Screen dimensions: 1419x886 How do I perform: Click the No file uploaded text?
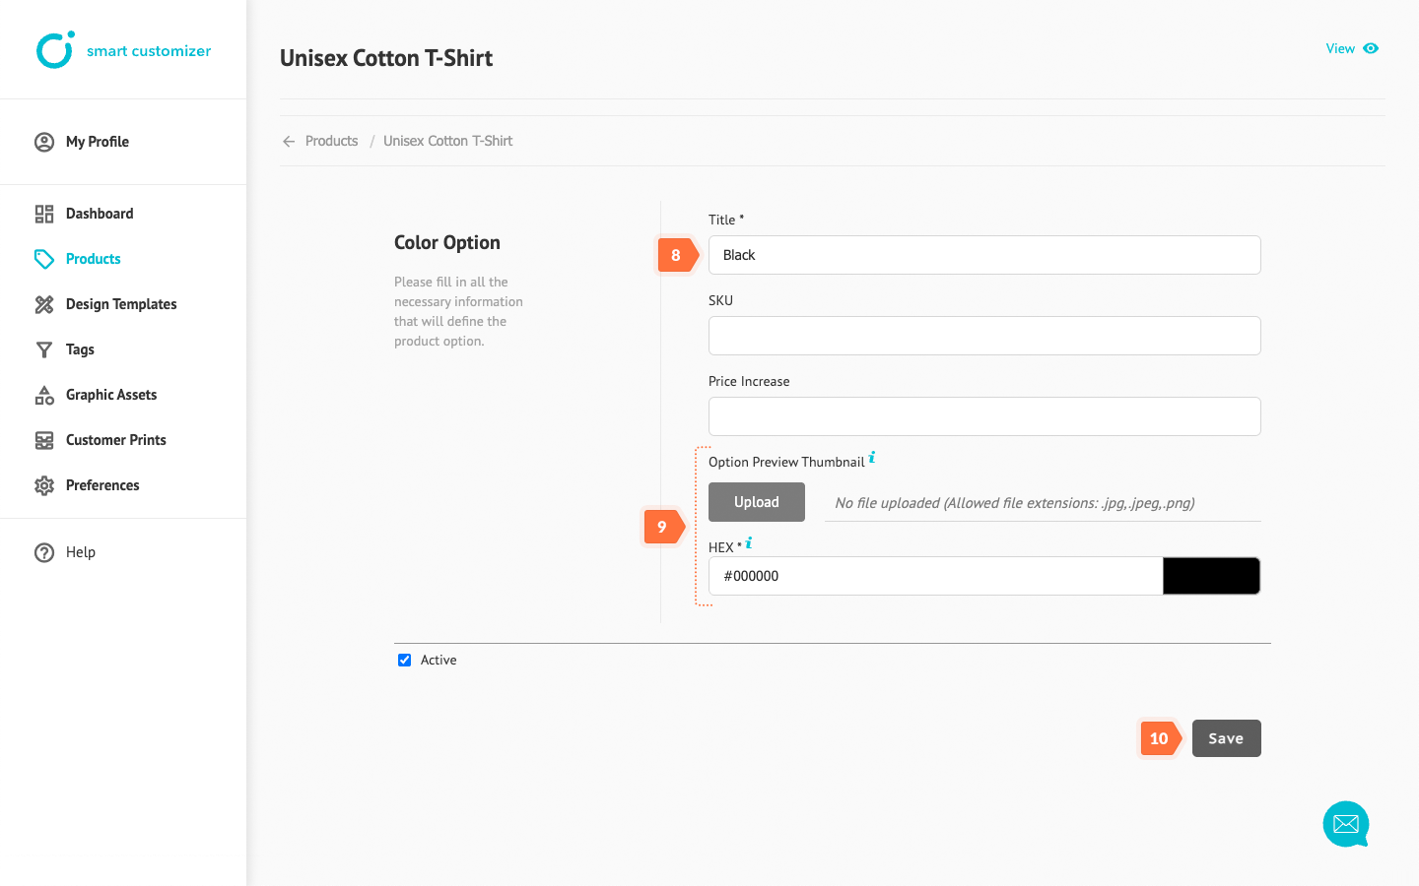click(x=1015, y=503)
